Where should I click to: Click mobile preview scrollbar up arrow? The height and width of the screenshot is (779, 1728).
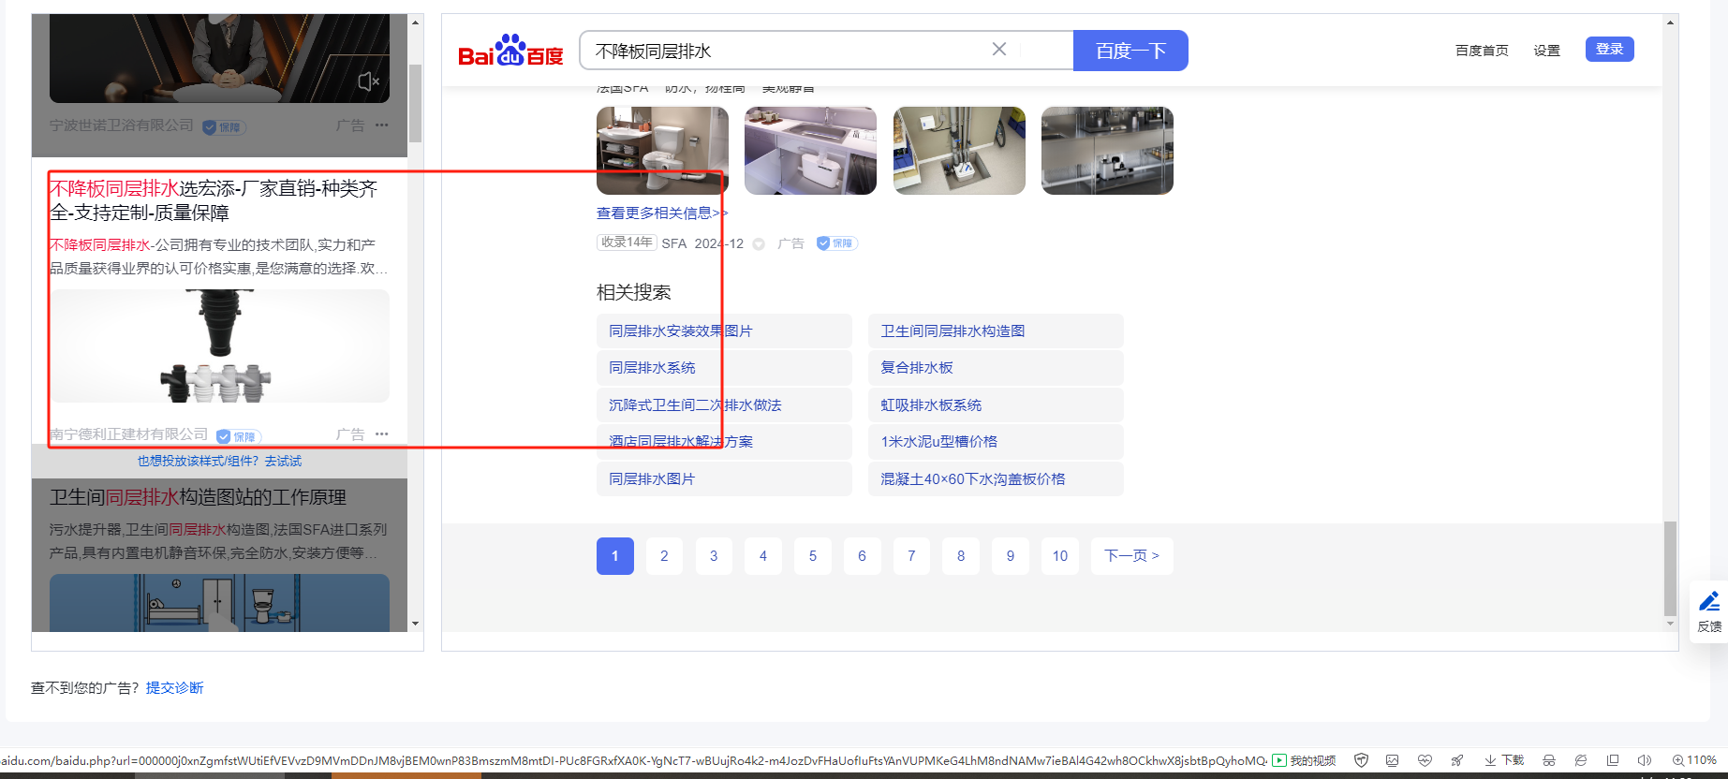[416, 22]
